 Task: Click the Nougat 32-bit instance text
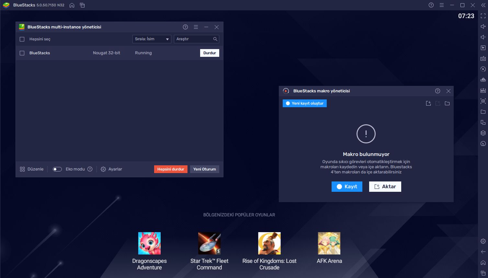tap(107, 53)
